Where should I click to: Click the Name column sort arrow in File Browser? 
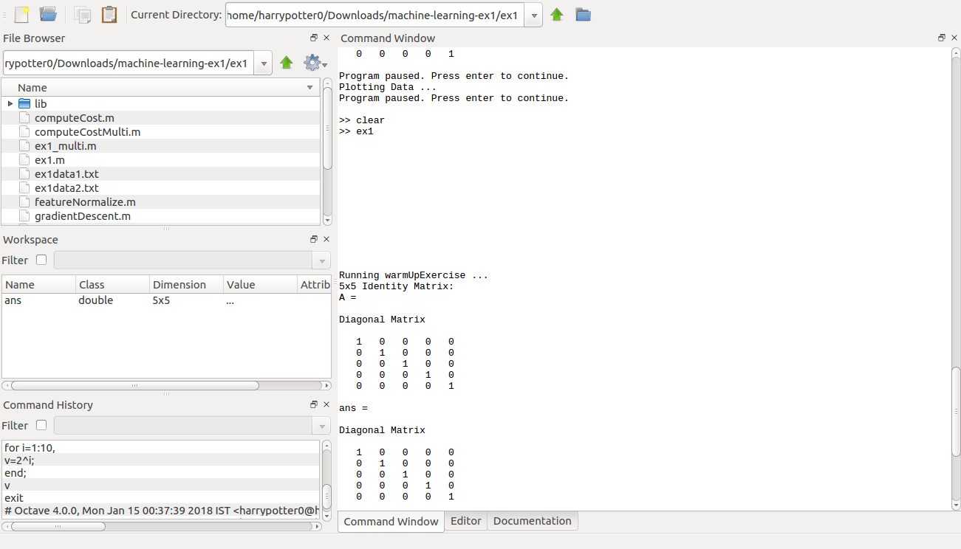[309, 88]
